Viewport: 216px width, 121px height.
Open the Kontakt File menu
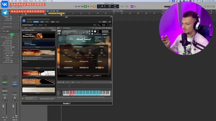tap(36, 25)
